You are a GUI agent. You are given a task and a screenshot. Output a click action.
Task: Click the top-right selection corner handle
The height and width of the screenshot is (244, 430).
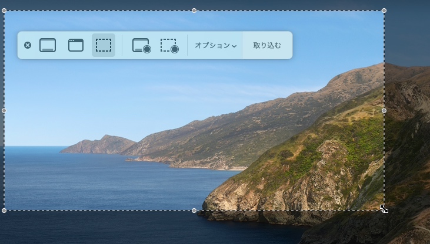click(384, 11)
